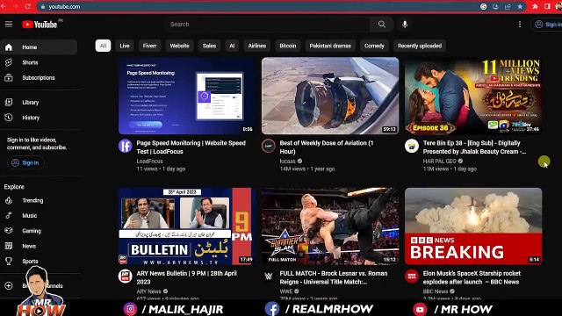The width and height of the screenshot is (562, 316).
Task: Open the Weekly Dose of Aviation thumbnail
Action: 330,96
